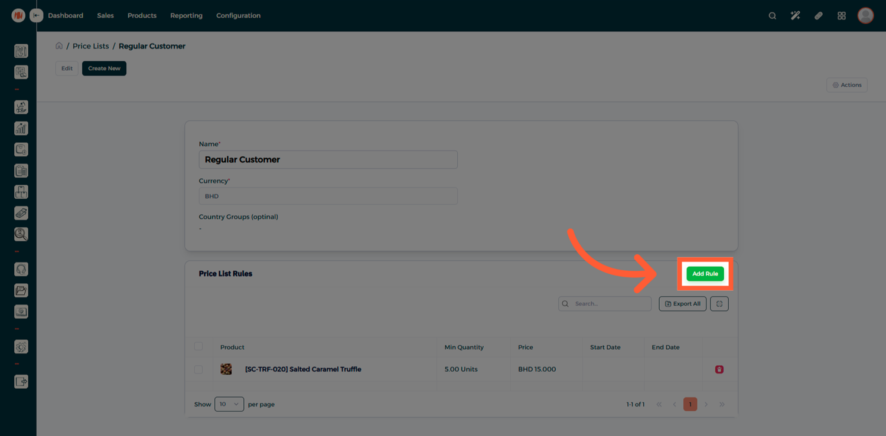Toggle fullscreen view of the rules table
886x436 pixels.
719,304
